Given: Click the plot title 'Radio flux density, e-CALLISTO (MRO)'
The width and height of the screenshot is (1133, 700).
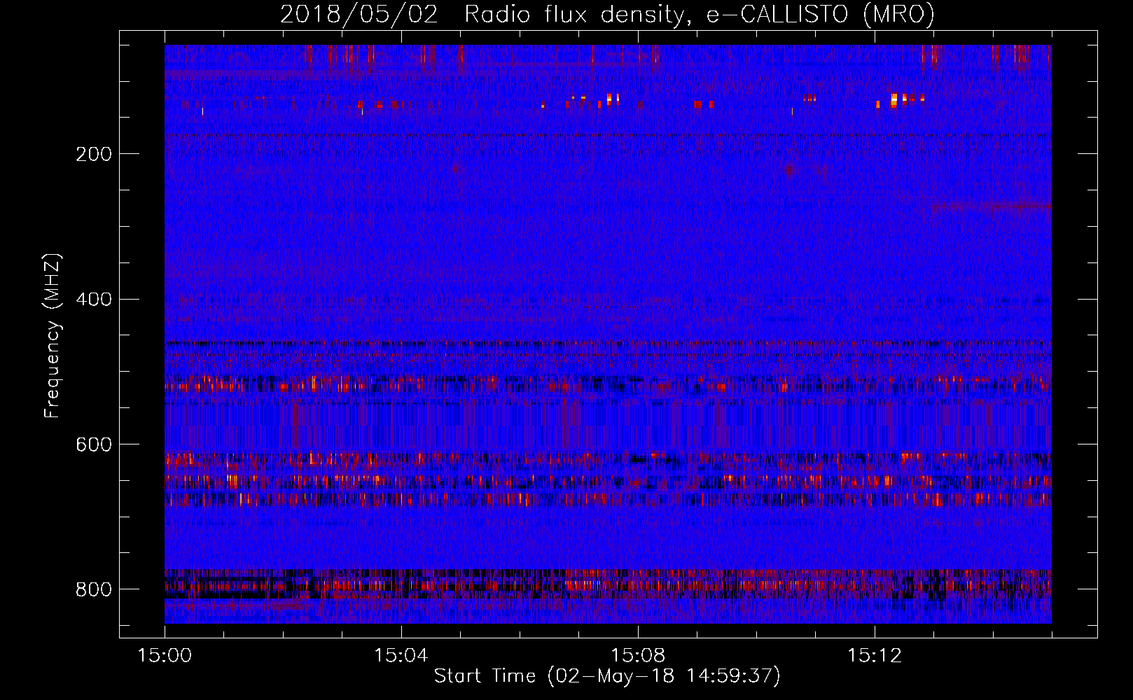Looking at the screenshot, I should click(x=700, y=15).
